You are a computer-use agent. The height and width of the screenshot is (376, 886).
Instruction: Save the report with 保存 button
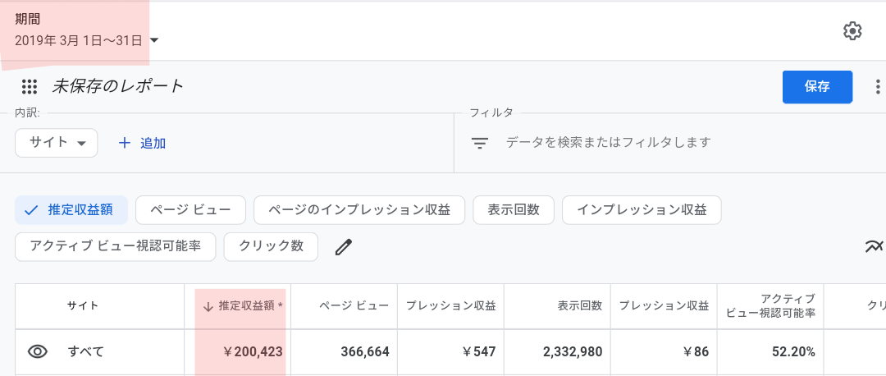click(x=817, y=87)
